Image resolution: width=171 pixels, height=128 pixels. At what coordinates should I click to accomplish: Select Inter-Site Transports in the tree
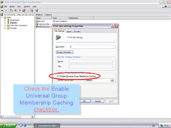18,25
